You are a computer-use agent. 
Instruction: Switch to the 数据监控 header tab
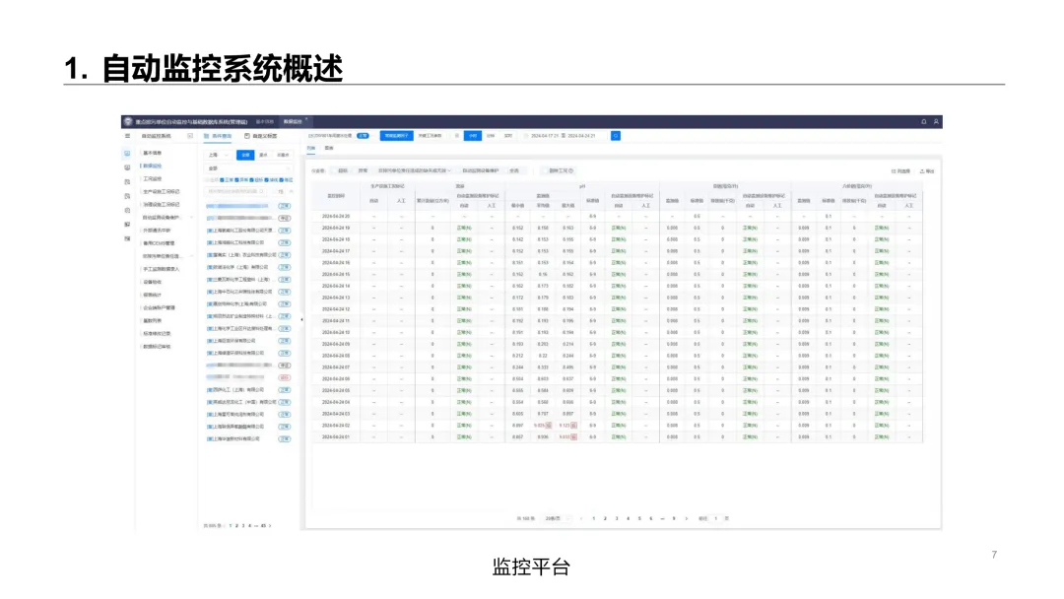293,121
